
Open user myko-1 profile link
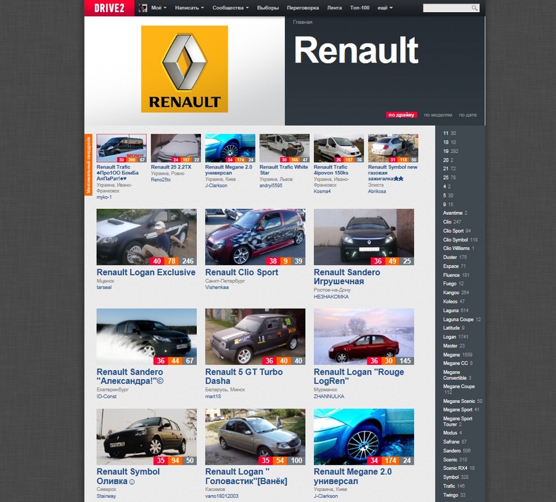(x=104, y=197)
